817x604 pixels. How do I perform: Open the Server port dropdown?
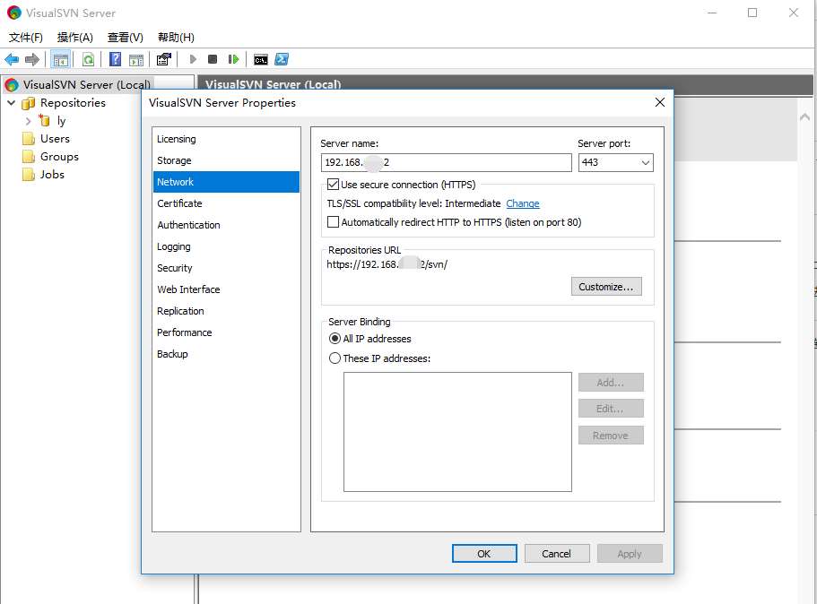pos(645,162)
